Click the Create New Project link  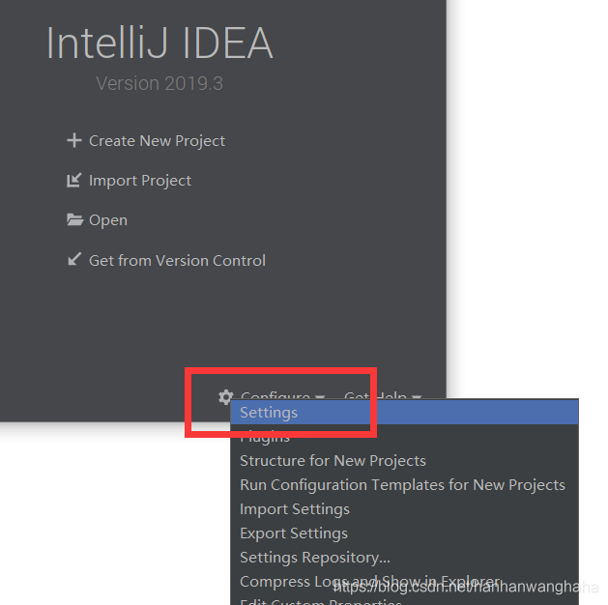[157, 141]
